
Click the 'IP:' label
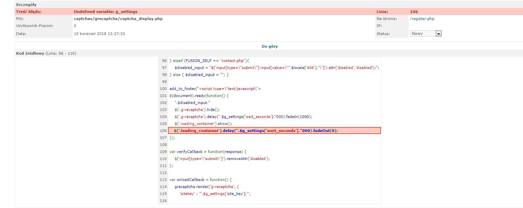click(x=379, y=26)
